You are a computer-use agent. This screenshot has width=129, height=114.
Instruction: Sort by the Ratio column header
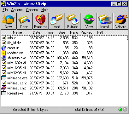tap(74, 32)
